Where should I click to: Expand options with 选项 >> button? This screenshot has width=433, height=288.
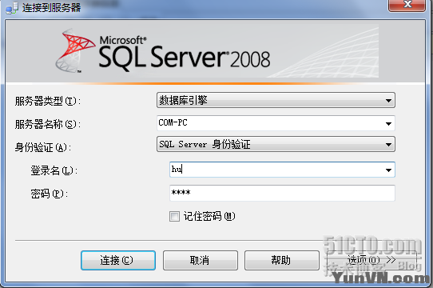click(x=371, y=260)
